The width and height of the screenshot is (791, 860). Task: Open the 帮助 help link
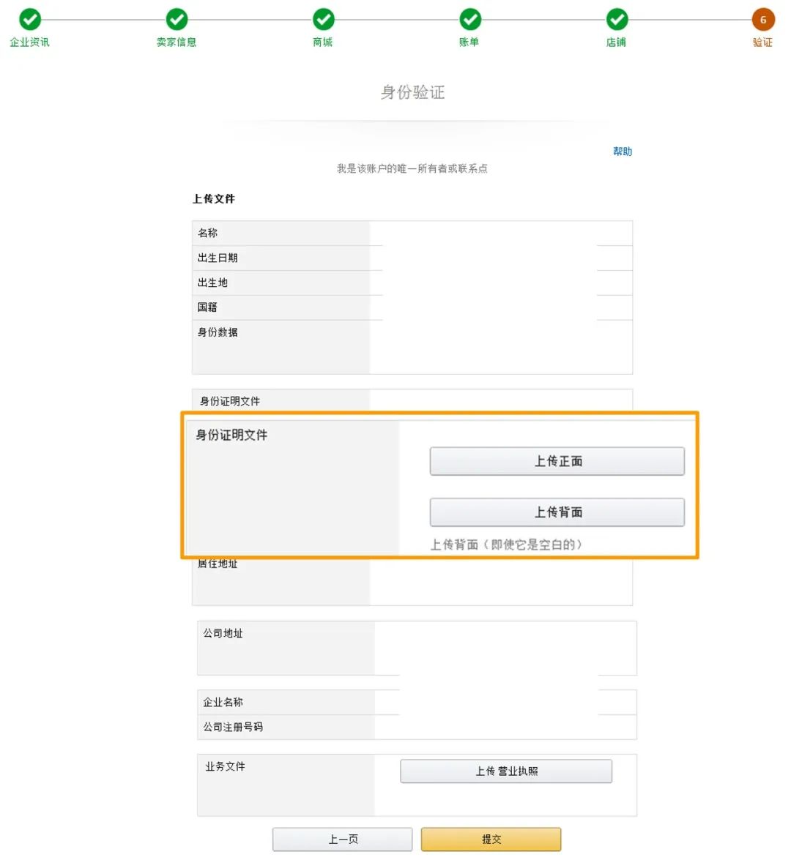[622, 152]
